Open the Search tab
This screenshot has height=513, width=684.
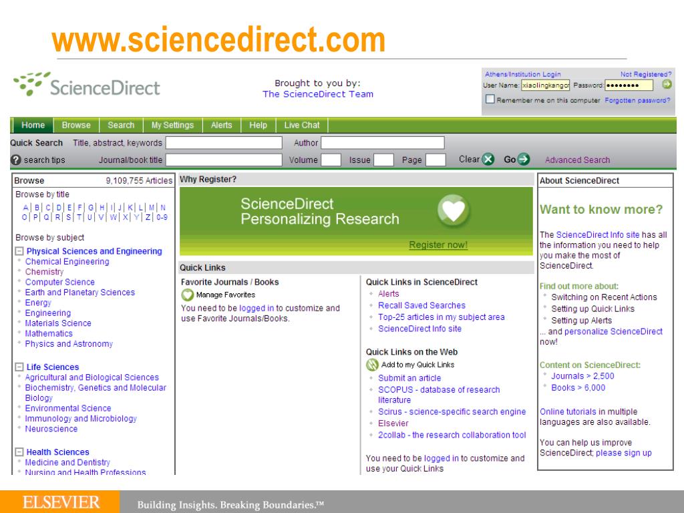pos(122,125)
